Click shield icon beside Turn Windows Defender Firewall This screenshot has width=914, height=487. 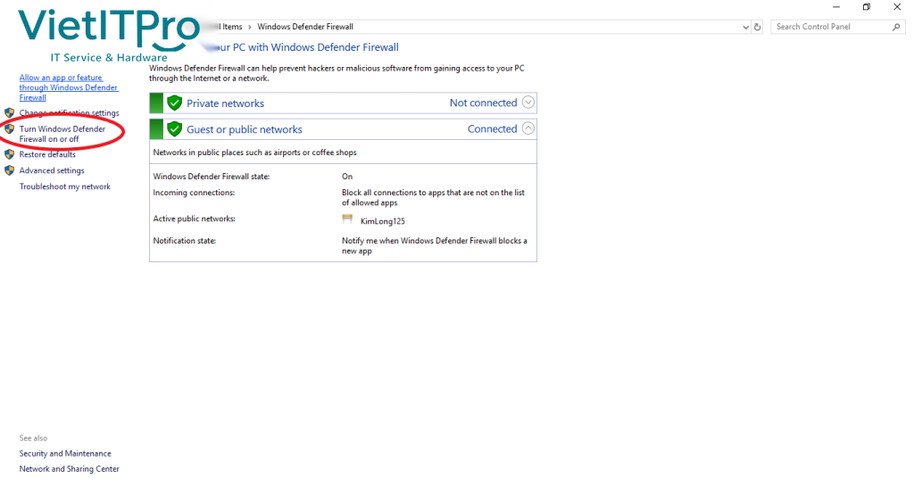[x=9, y=128]
